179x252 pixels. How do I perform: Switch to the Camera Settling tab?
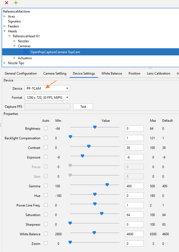[55, 73]
